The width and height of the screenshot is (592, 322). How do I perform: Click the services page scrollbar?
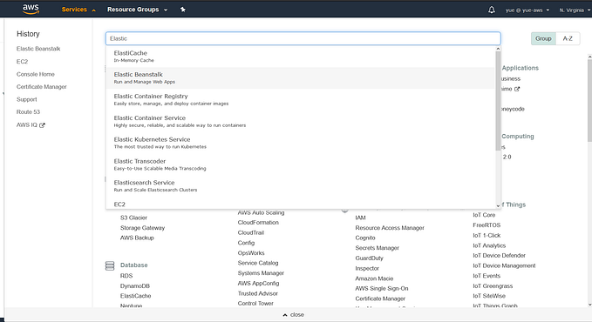click(589, 100)
